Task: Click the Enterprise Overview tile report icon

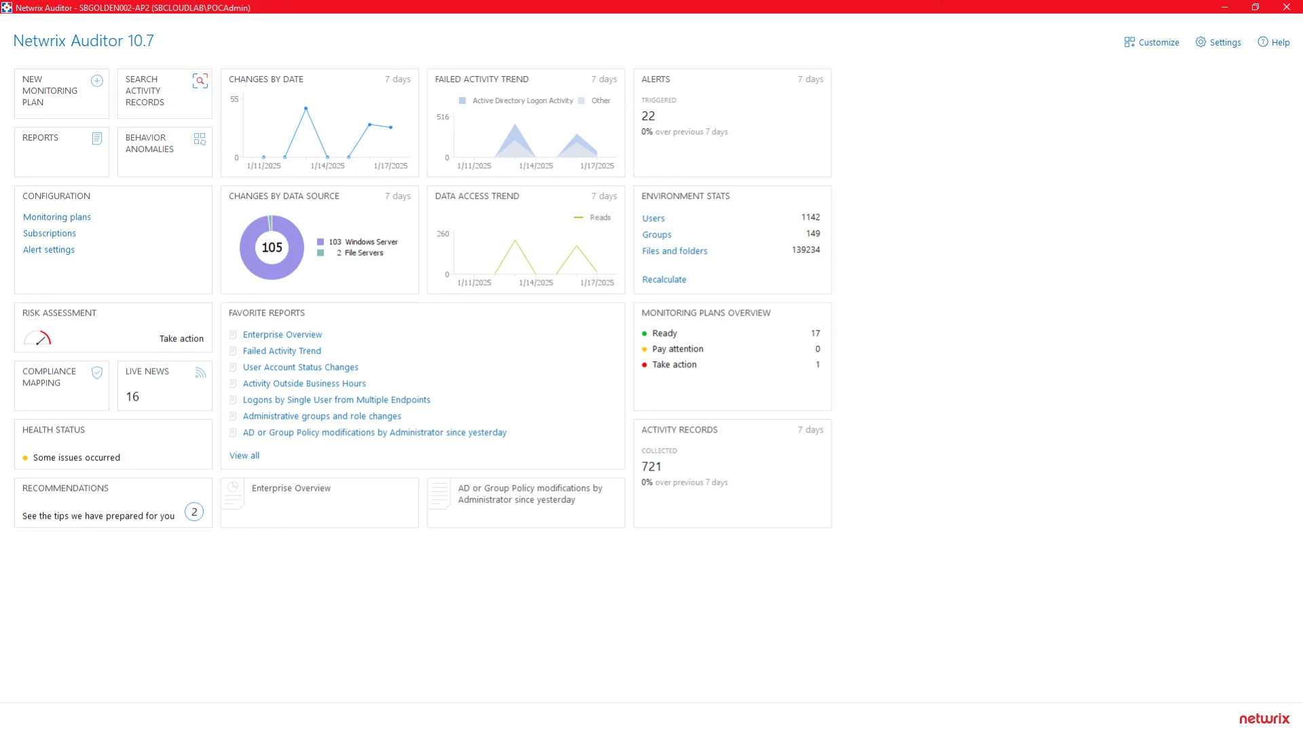Action: 233,493
